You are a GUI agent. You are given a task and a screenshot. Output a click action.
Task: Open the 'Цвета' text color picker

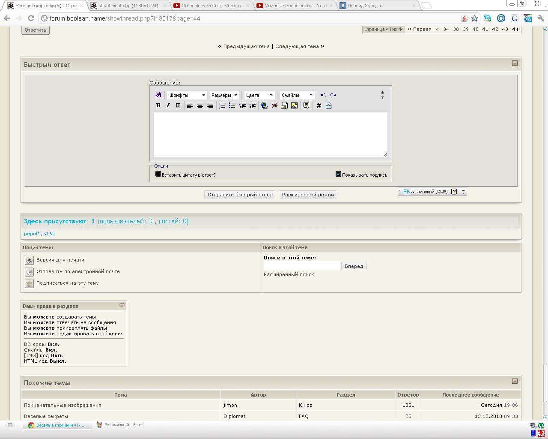click(259, 95)
